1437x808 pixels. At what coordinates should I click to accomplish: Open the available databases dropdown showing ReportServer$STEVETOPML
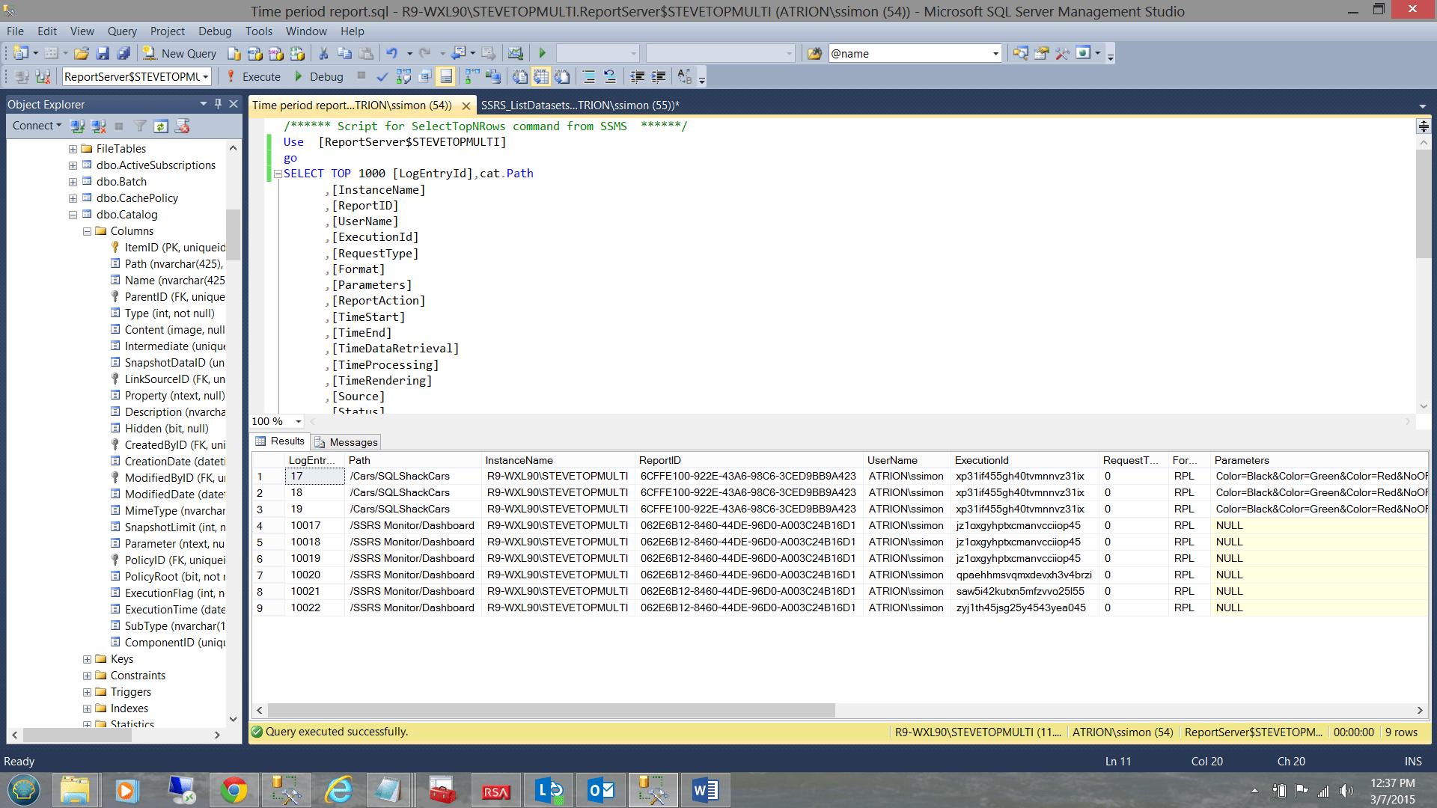[x=205, y=76]
